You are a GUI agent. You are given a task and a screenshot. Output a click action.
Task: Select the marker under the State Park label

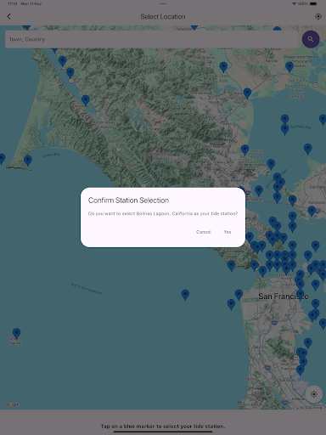click(223, 67)
